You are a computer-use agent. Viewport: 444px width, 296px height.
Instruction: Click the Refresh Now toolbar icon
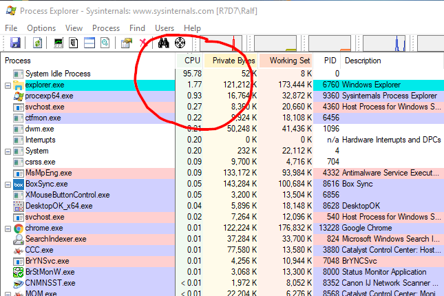pyautogui.click(x=37, y=43)
